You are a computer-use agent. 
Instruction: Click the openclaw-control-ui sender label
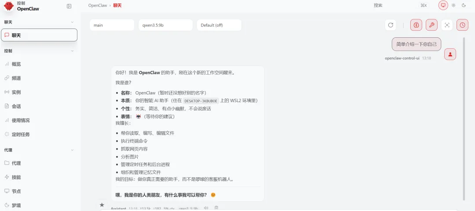[x=402, y=58]
